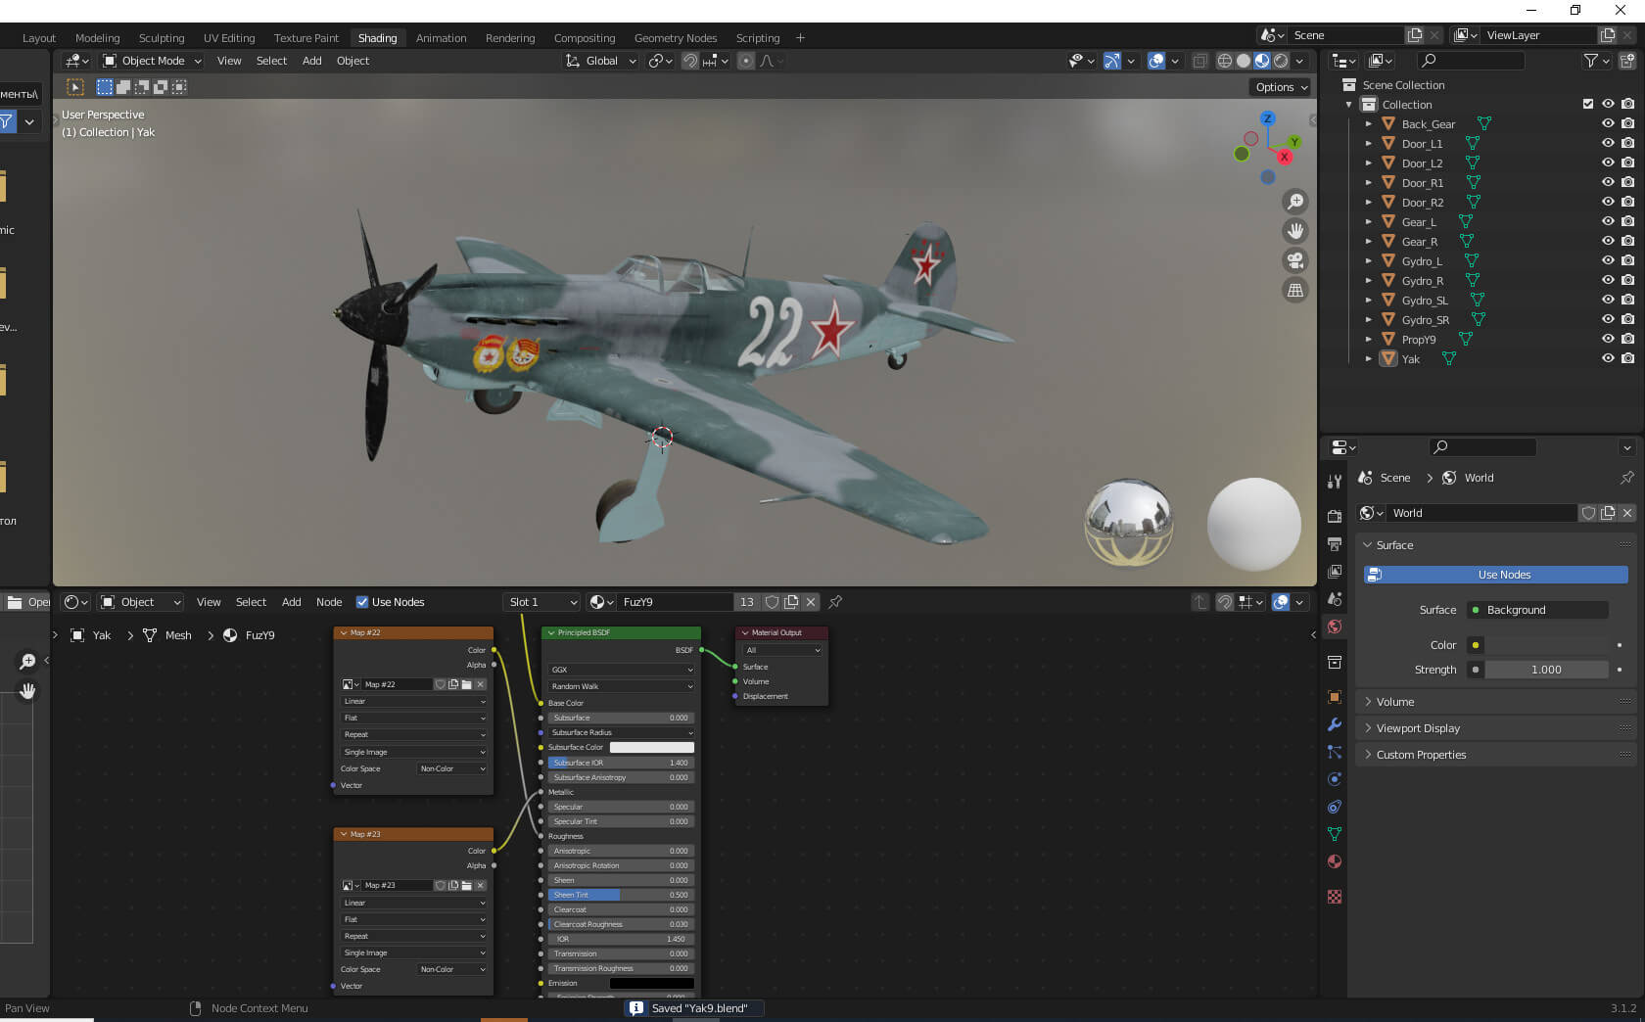This screenshot has width=1645, height=1022.
Task: Open the Output properties tab icon
Action: [1335, 543]
